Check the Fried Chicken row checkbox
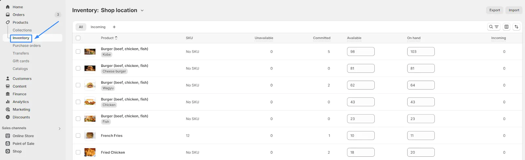Image resolution: width=525 pixels, height=160 pixels. click(78, 152)
